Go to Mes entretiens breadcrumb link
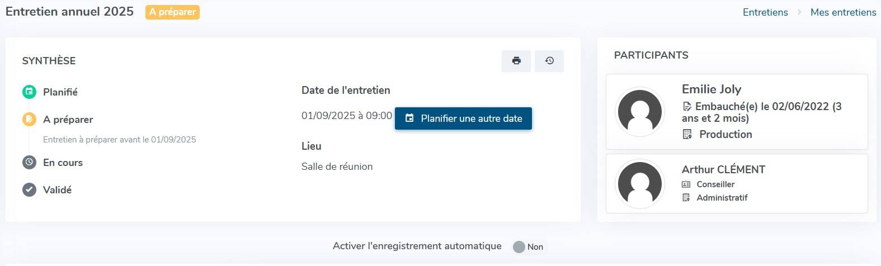Viewport: 881px width, 266px height. (844, 12)
